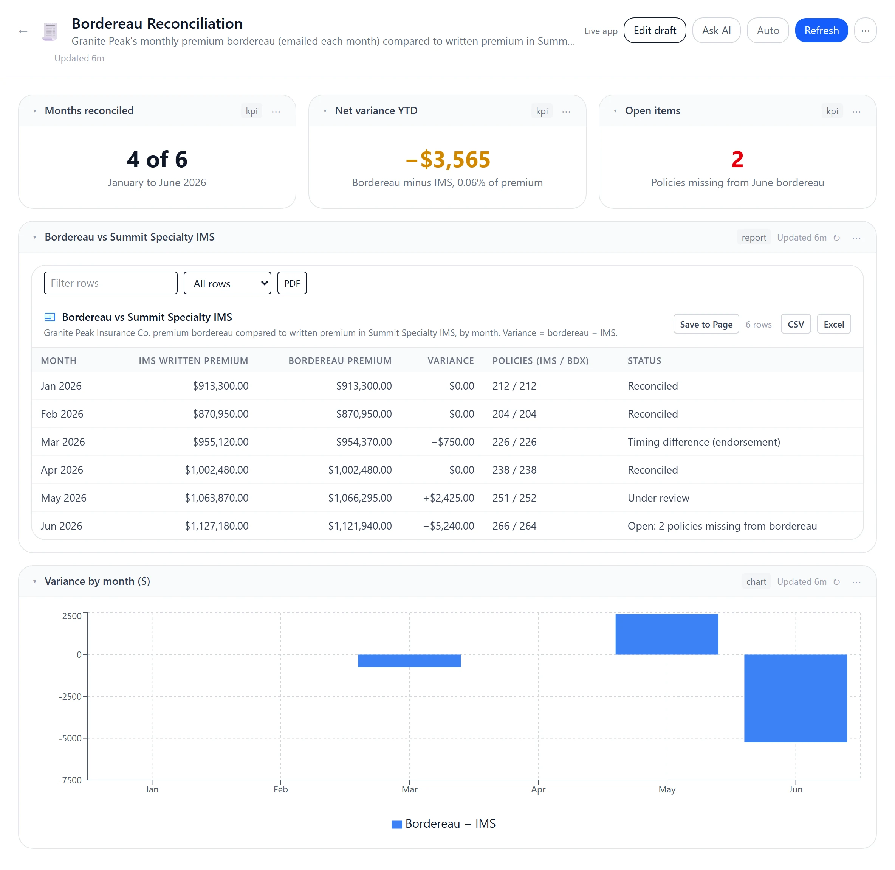Image resolution: width=895 pixels, height=870 pixels.
Task: Select the Jan 2026 month cell
Action: pyautogui.click(x=61, y=386)
